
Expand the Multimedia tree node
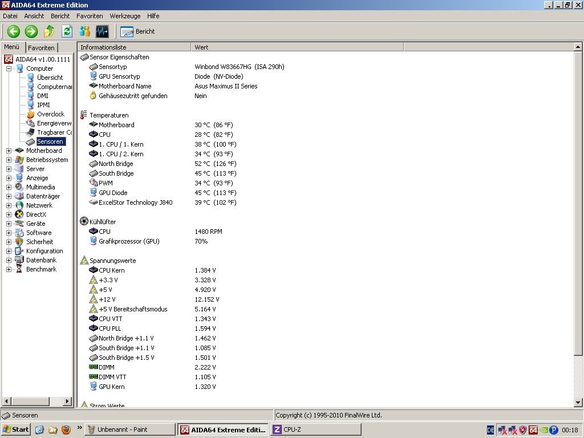coord(9,187)
